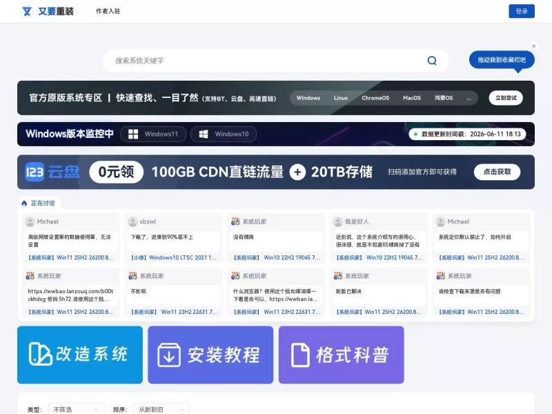
Task: Open the 格式科普 purple card
Action: point(341,355)
